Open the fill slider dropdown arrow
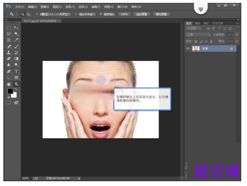This screenshot has height=186, width=247. [x=237, y=41]
